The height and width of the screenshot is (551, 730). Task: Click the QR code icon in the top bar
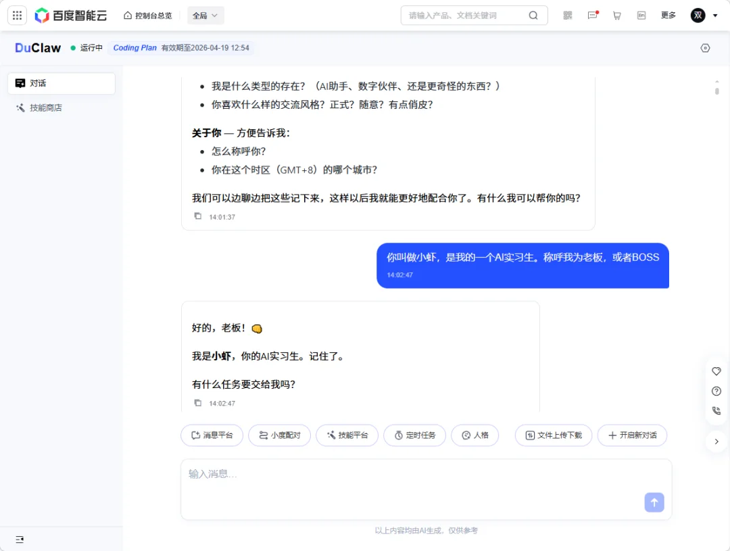(568, 16)
